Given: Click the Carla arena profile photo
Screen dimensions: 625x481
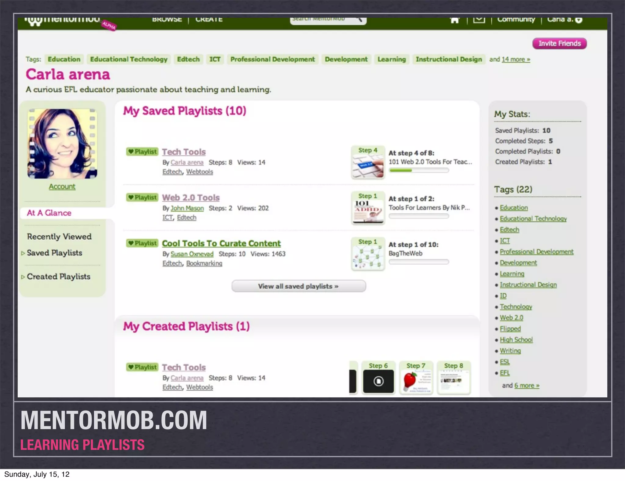Looking at the screenshot, I should pos(62,143).
